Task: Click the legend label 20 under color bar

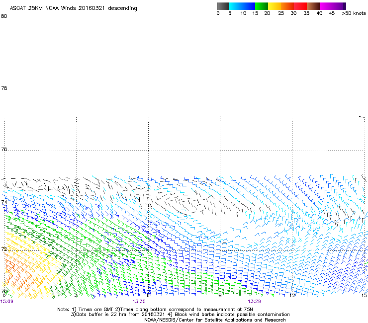Action: pos(267,13)
